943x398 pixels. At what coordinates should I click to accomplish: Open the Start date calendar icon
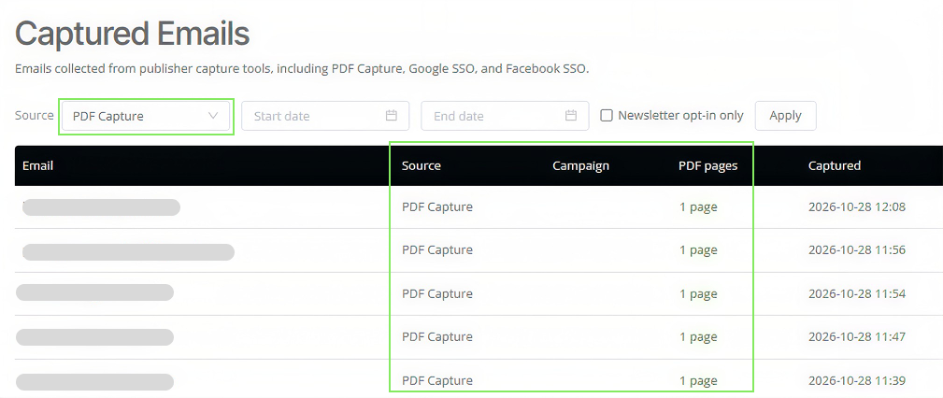point(392,116)
